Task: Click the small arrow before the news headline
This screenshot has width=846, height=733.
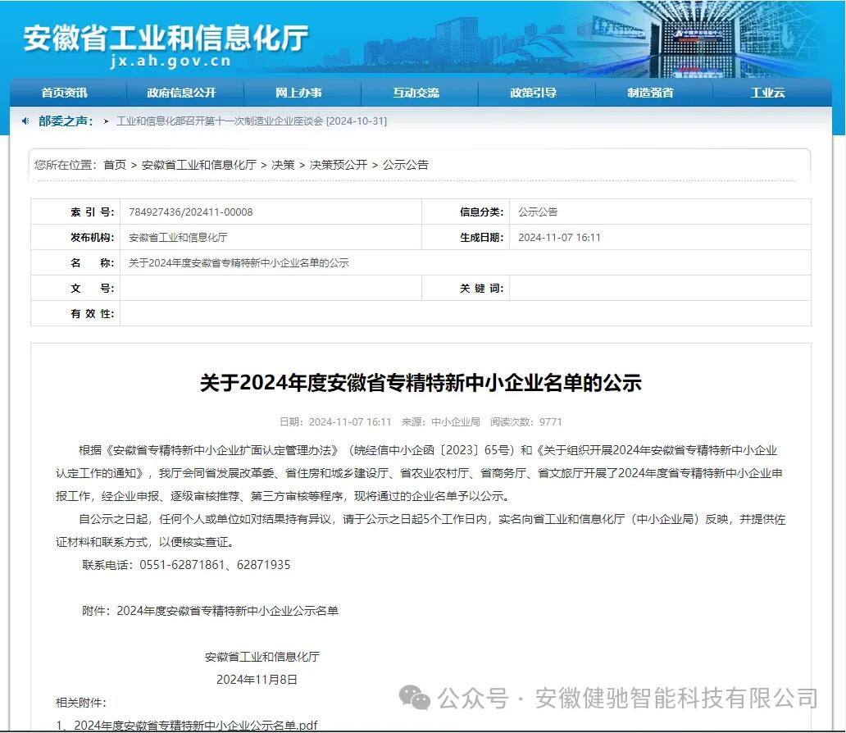Action: (107, 121)
